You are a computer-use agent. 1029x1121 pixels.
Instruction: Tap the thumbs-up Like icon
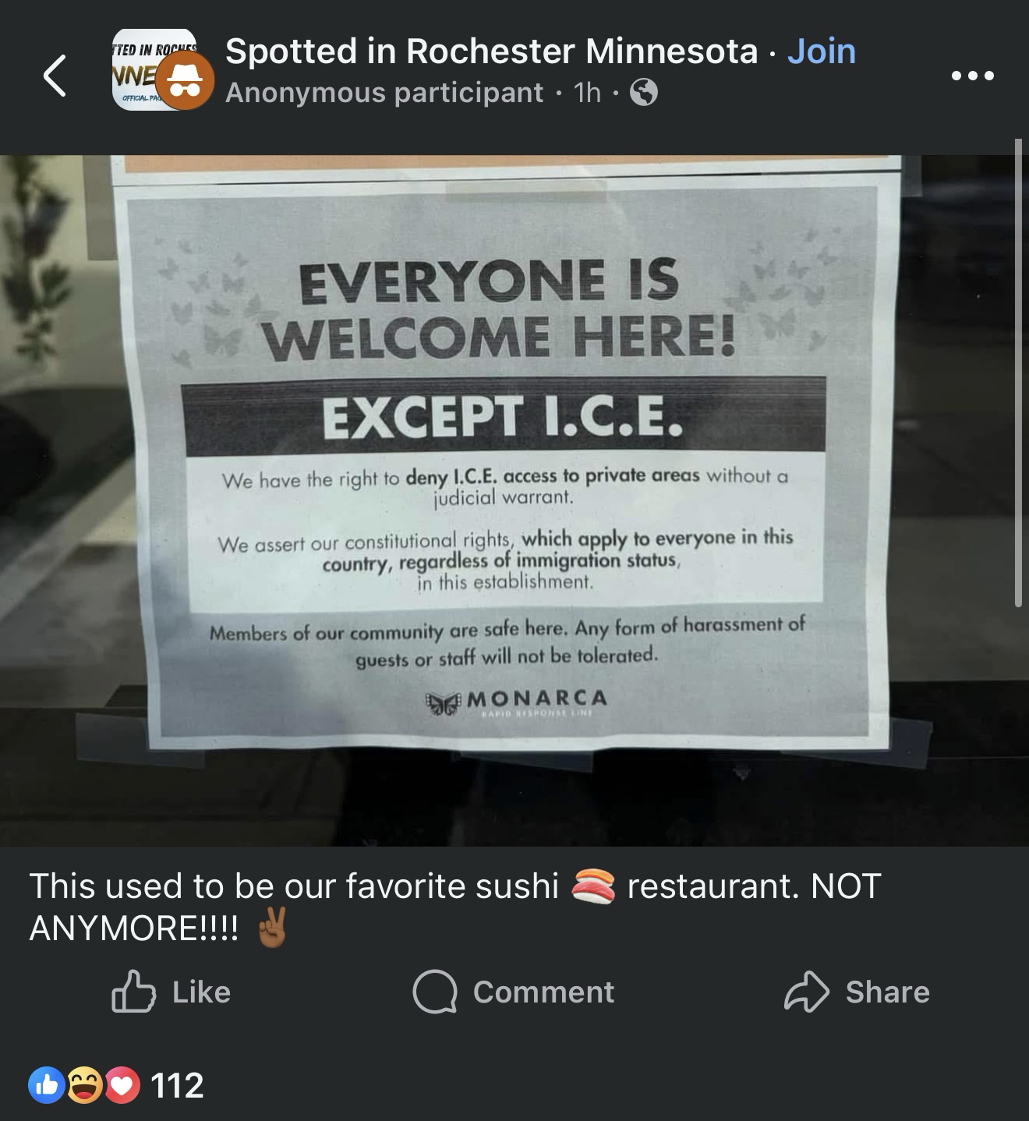(133, 992)
